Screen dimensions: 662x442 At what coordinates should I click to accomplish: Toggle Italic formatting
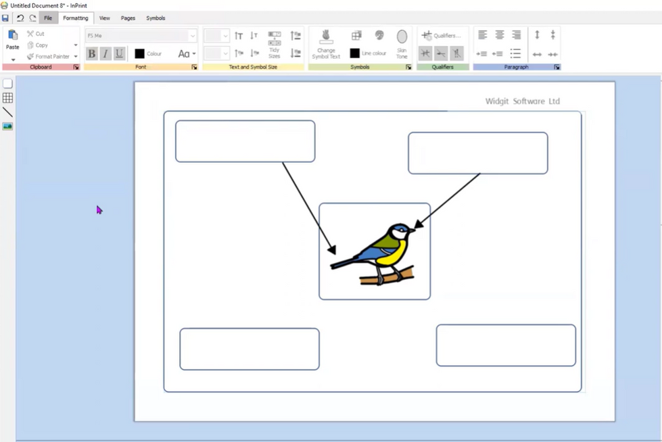click(105, 53)
